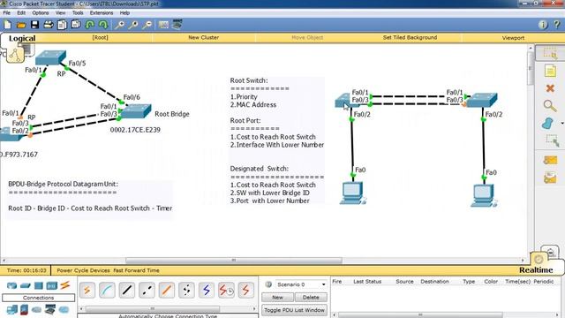Viewport: 565px width, 318px height.
Task: Choose the Select tool in right sidebar
Action: click(x=550, y=53)
